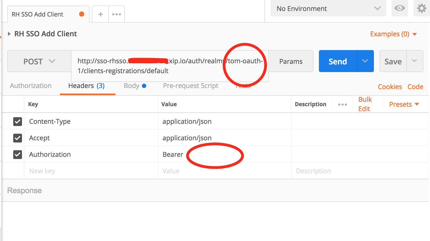This screenshot has height=241, width=430.
Task: Open the Examples (0) dropdown
Action: click(x=393, y=34)
